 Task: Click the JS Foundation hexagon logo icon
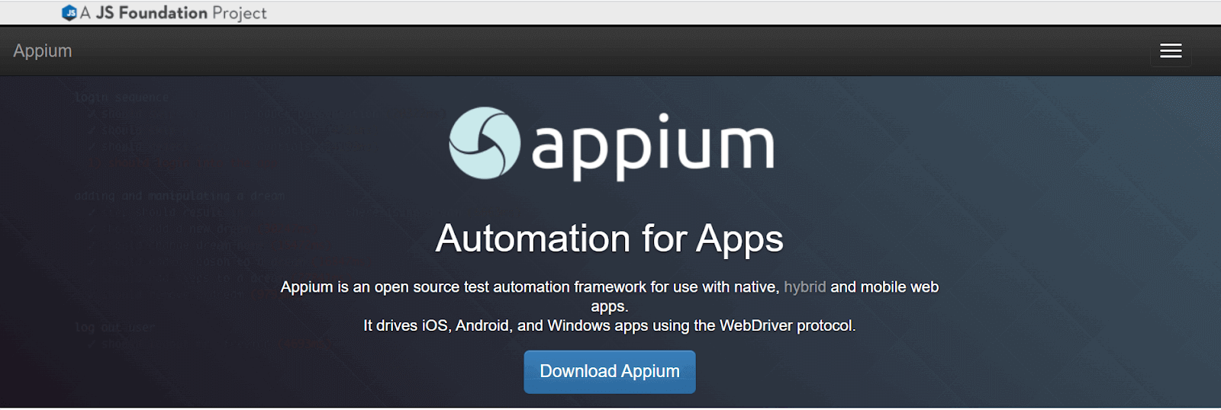click(x=69, y=13)
